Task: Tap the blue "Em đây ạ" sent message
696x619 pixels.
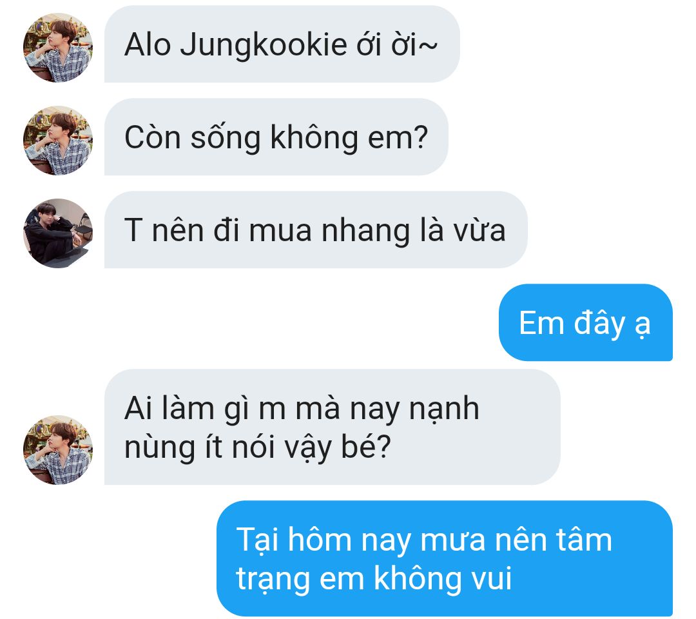Action: tap(585, 322)
